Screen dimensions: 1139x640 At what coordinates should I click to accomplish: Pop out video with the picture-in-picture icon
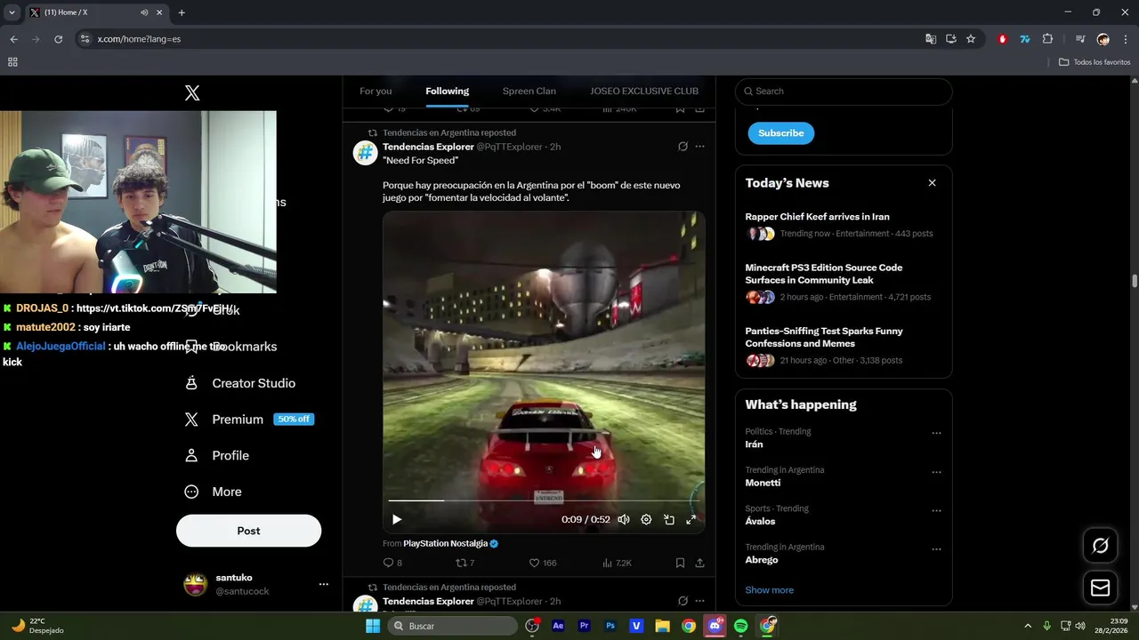668,519
